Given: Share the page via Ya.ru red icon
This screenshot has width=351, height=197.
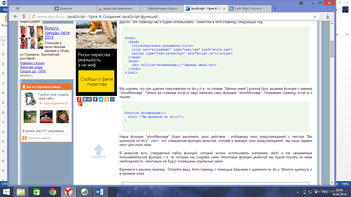Looking at the screenshot, I should (79, 99).
